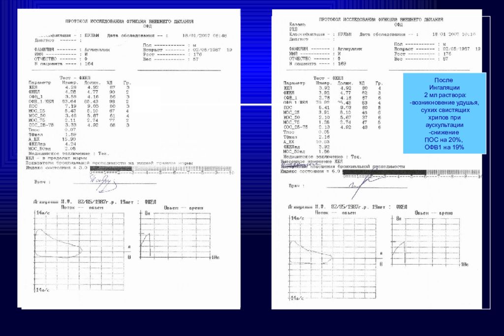The height and width of the screenshot is (336, 504).
Task: Click 'Тест - ФЖЕЛ' header in left protocol
Action: pyautogui.click(x=75, y=78)
